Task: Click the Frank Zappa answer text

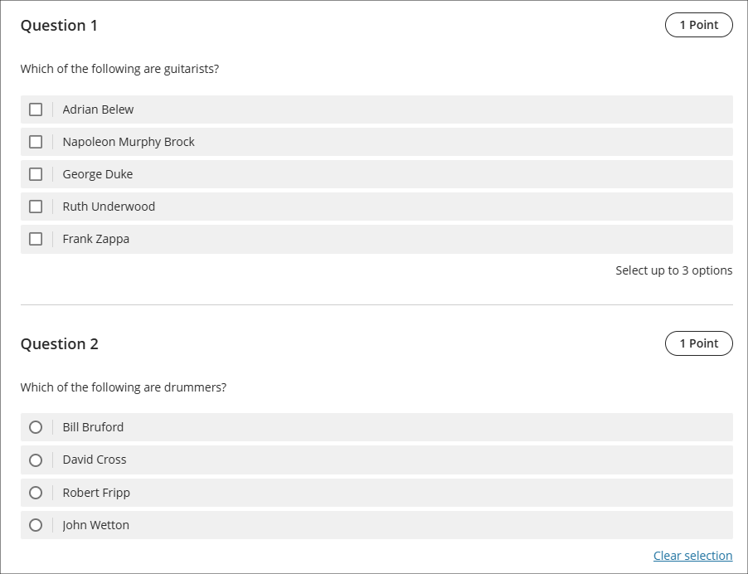Action: 96,239
